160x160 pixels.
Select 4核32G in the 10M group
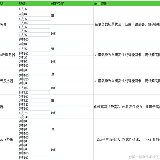tap(34, 113)
